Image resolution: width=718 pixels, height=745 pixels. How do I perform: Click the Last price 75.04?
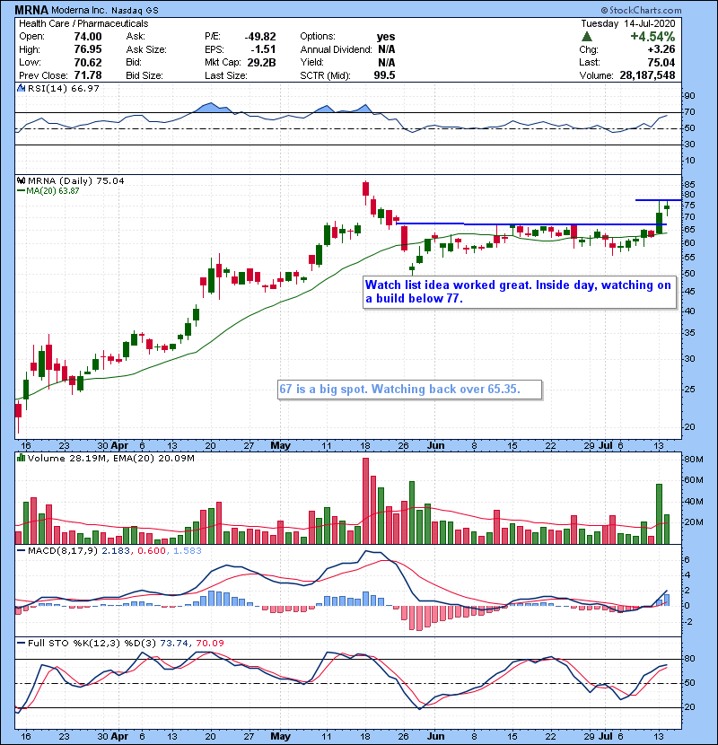coord(661,62)
